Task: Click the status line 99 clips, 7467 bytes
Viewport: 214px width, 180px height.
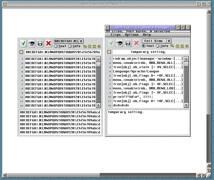Action: tap(148, 31)
